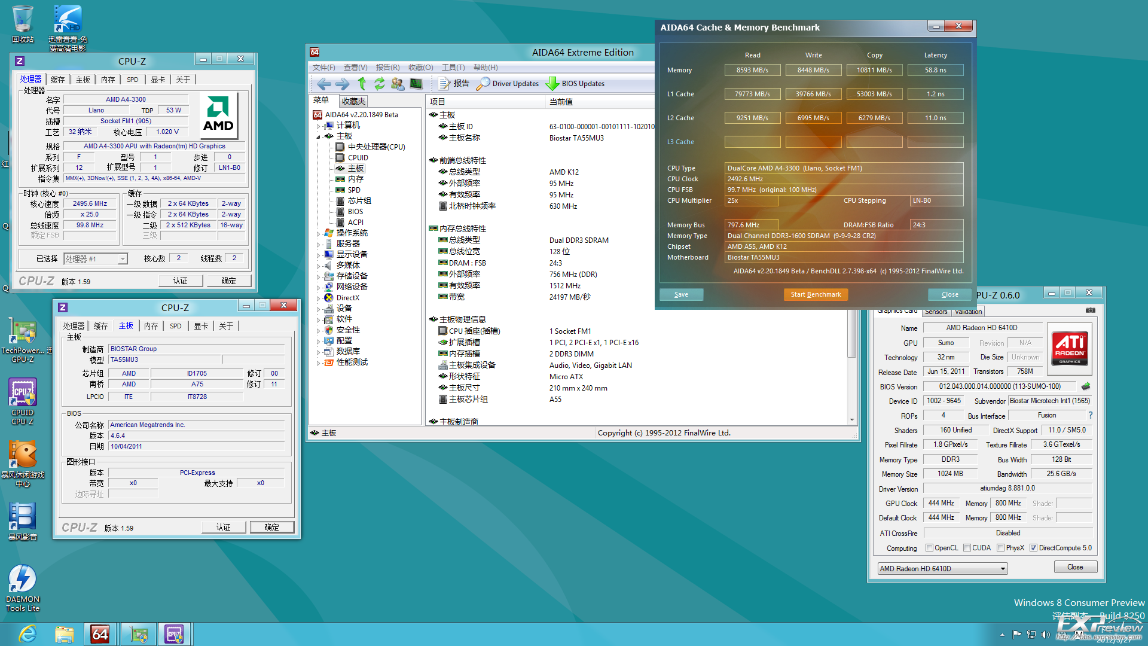Click Start Benchmark in AIDA64 benchmark window
Viewport: 1148px width, 646px height.
[x=816, y=294]
